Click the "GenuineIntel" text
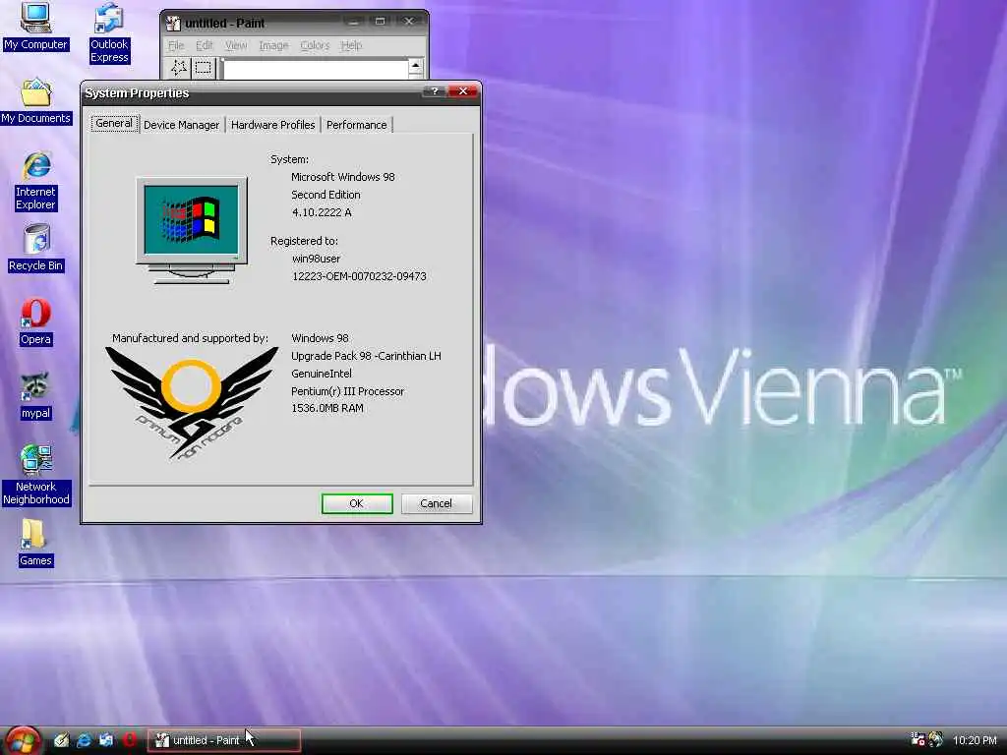This screenshot has height=755, width=1007. pyautogui.click(x=322, y=374)
